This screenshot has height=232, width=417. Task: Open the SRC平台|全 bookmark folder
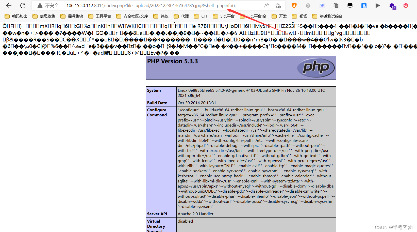[253, 16]
